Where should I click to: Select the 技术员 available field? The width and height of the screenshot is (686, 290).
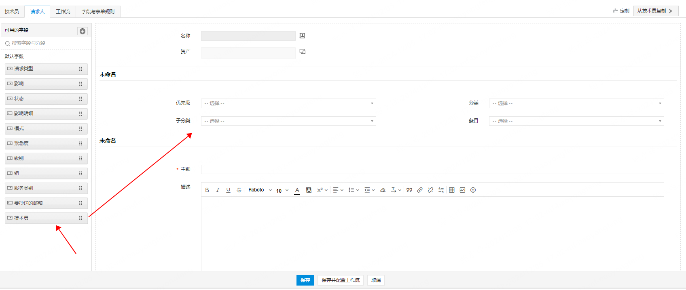point(46,218)
